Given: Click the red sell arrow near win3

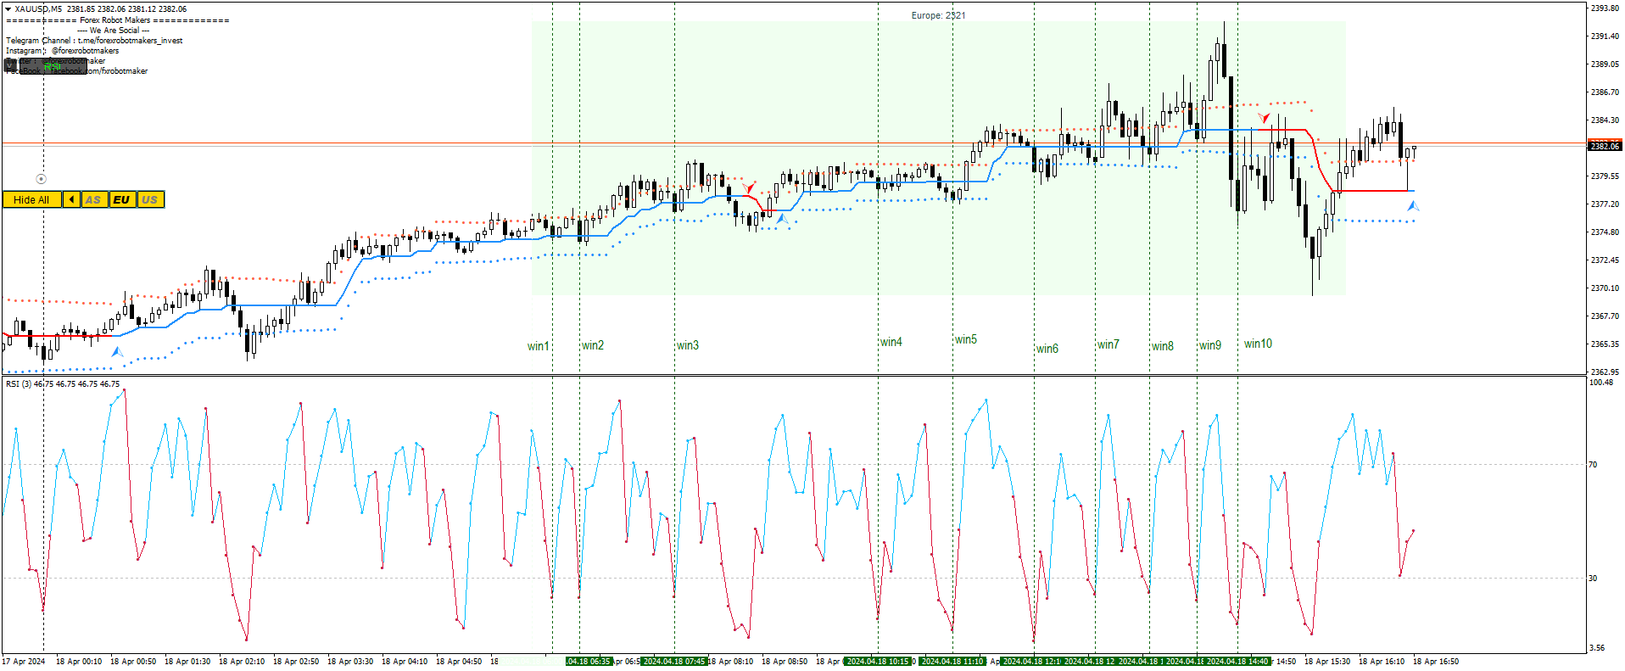Looking at the screenshot, I should click(749, 187).
